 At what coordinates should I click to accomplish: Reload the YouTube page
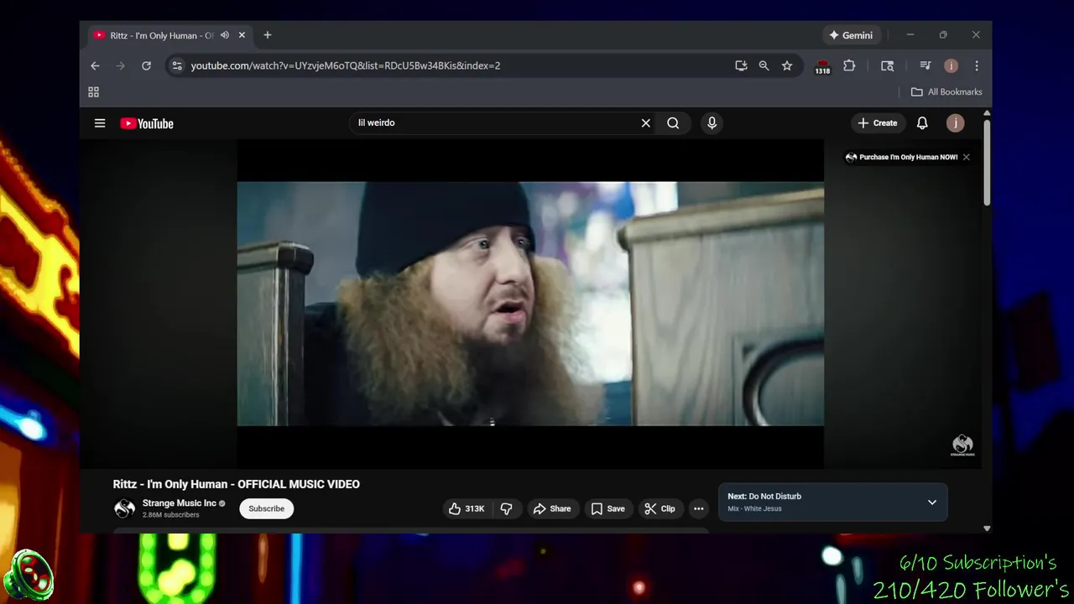tap(146, 65)
